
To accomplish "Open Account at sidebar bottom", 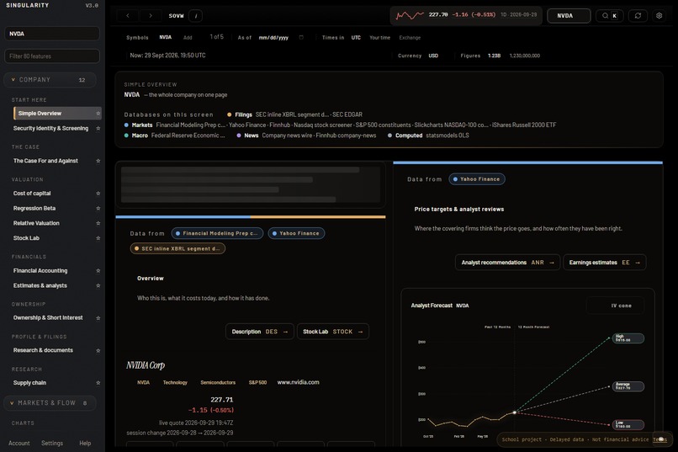I will (19, 444).
